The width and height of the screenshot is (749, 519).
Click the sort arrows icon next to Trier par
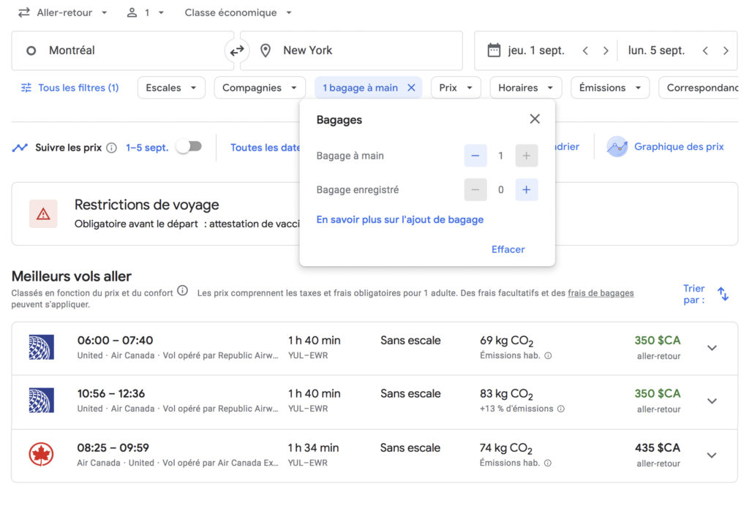[723, 294]
